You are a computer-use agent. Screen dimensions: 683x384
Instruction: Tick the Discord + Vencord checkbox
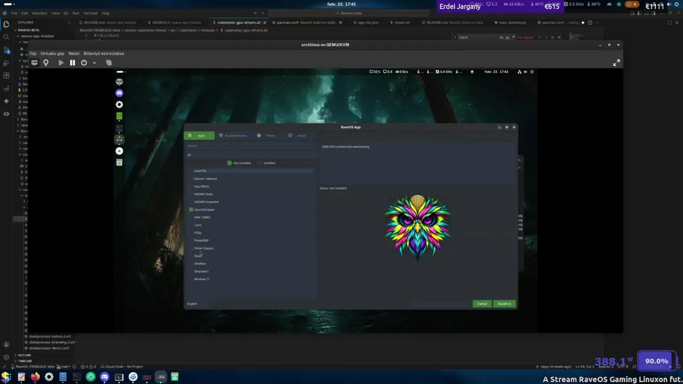pyautogui.click(x=191, y=179)
